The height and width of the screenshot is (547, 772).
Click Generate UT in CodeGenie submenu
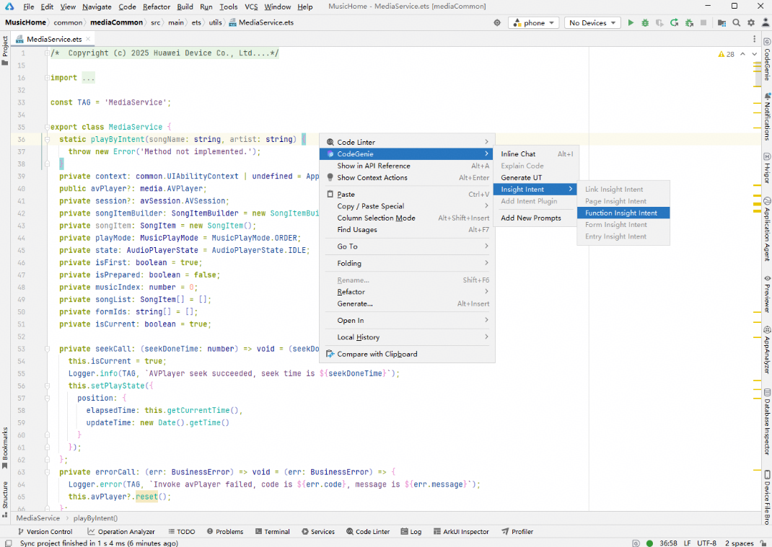tap(521, 177)
